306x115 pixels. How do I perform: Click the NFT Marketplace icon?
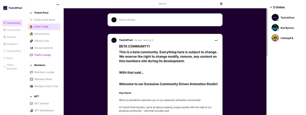pos(31,110)
